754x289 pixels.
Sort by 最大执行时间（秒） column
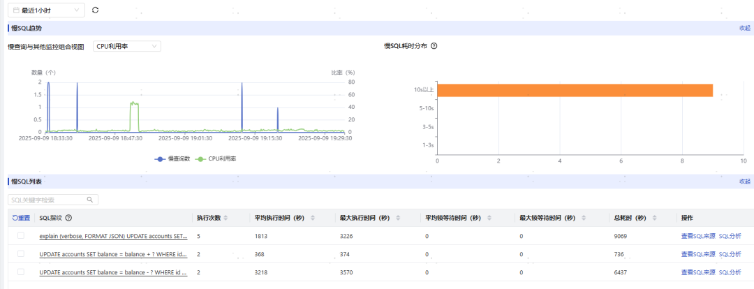[x=398, y=218]
